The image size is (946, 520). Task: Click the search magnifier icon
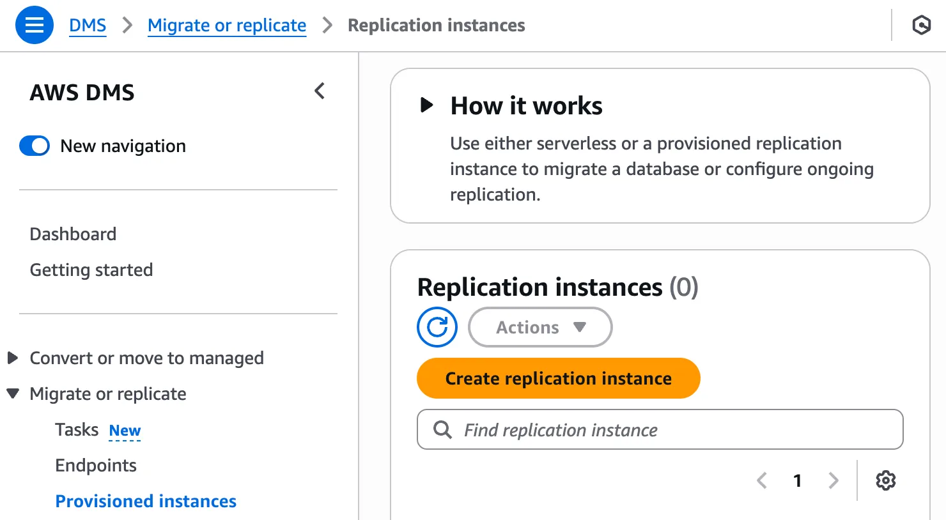pos(442,429)
